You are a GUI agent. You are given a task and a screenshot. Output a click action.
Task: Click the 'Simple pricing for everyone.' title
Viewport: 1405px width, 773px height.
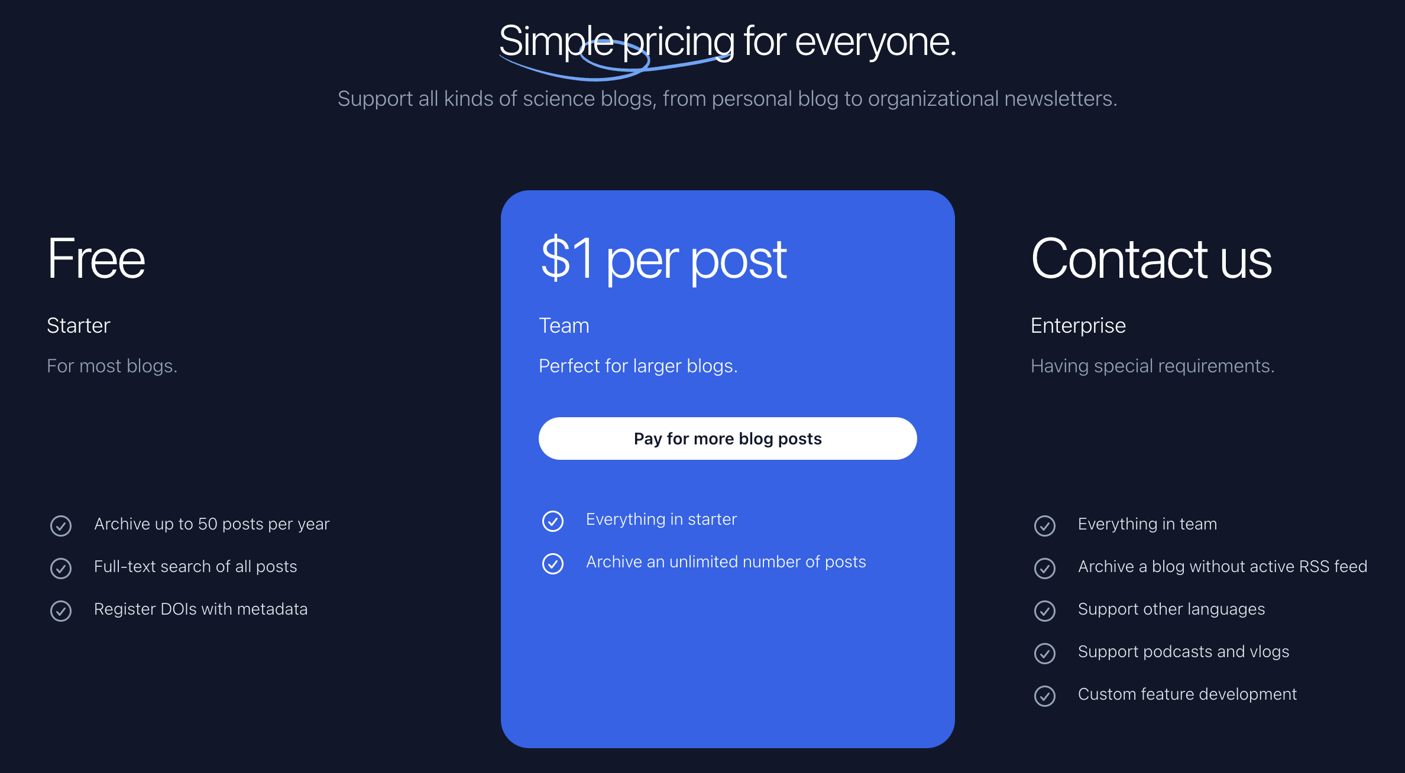[x=727, y=41]
